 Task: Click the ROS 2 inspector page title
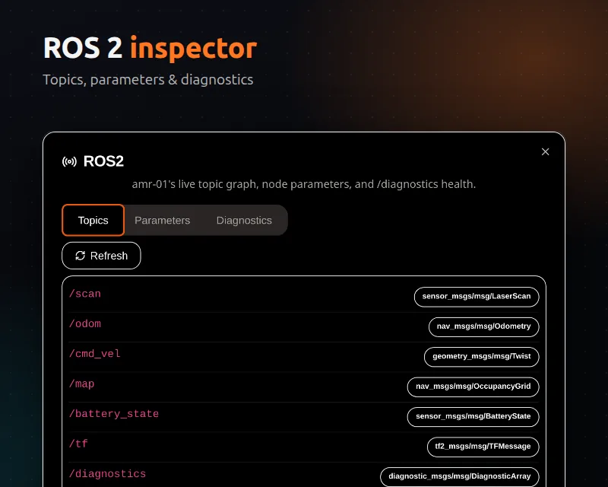click(150, 49)
